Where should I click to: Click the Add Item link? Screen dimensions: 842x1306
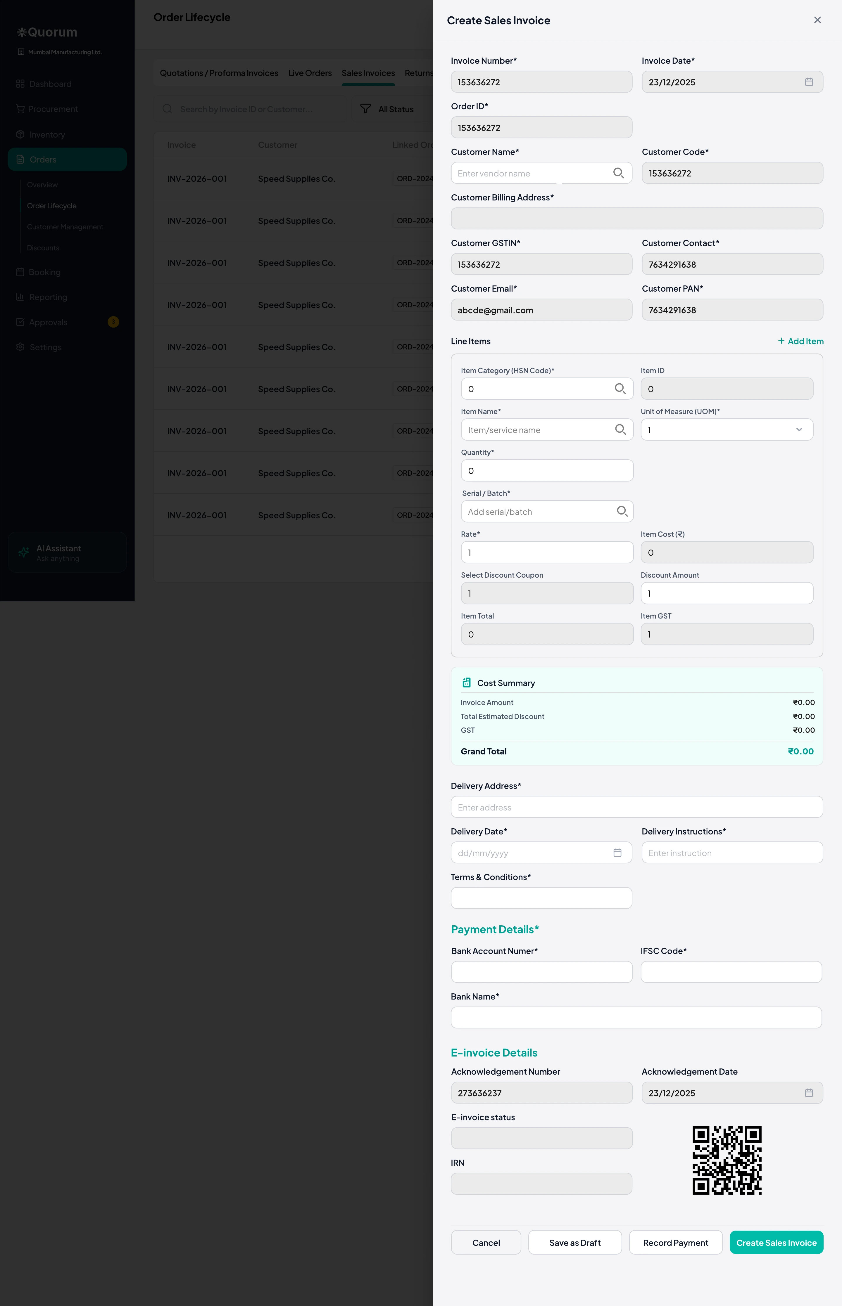point(800,341)
